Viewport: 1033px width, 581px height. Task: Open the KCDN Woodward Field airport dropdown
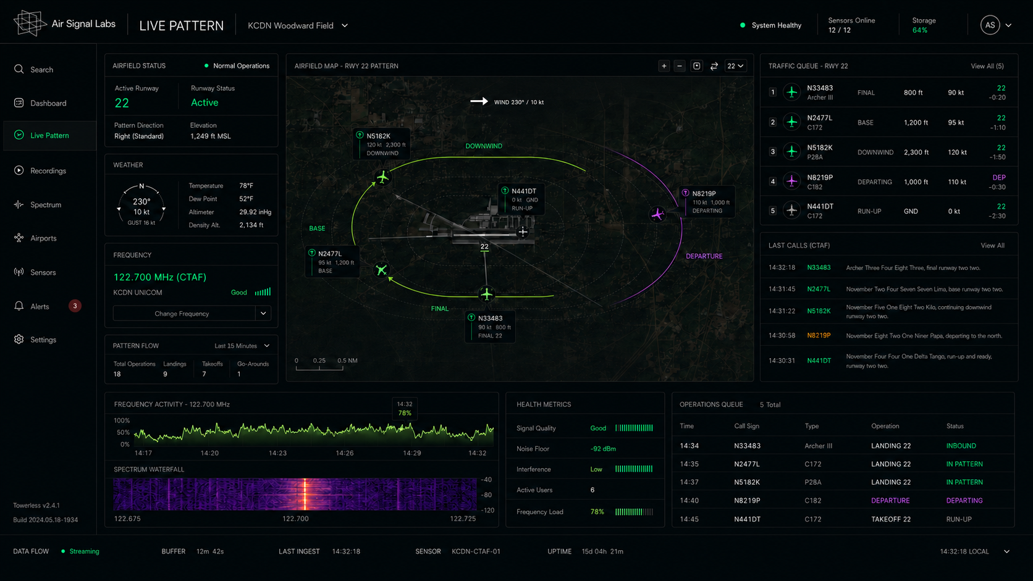[x=298, y=25]
